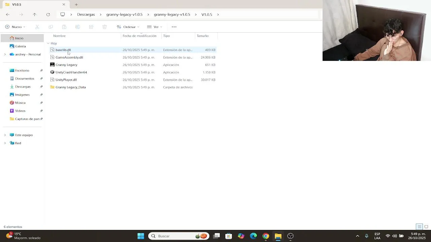The height and width of the screenshot is (242, 431).
Task: Click the UnityCrashHandler64 file icon
Action: click(x=52, y=72)
